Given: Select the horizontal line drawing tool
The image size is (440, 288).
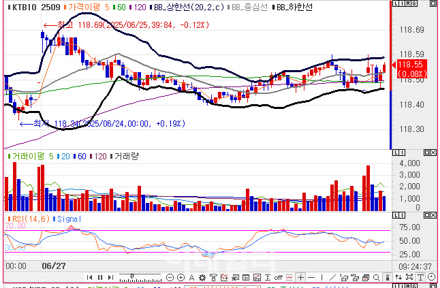Looking at the screenshot, I should (313, 277).
